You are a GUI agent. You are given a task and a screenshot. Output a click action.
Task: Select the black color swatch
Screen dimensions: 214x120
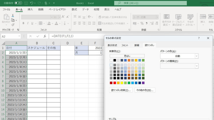tap(115, 60)
